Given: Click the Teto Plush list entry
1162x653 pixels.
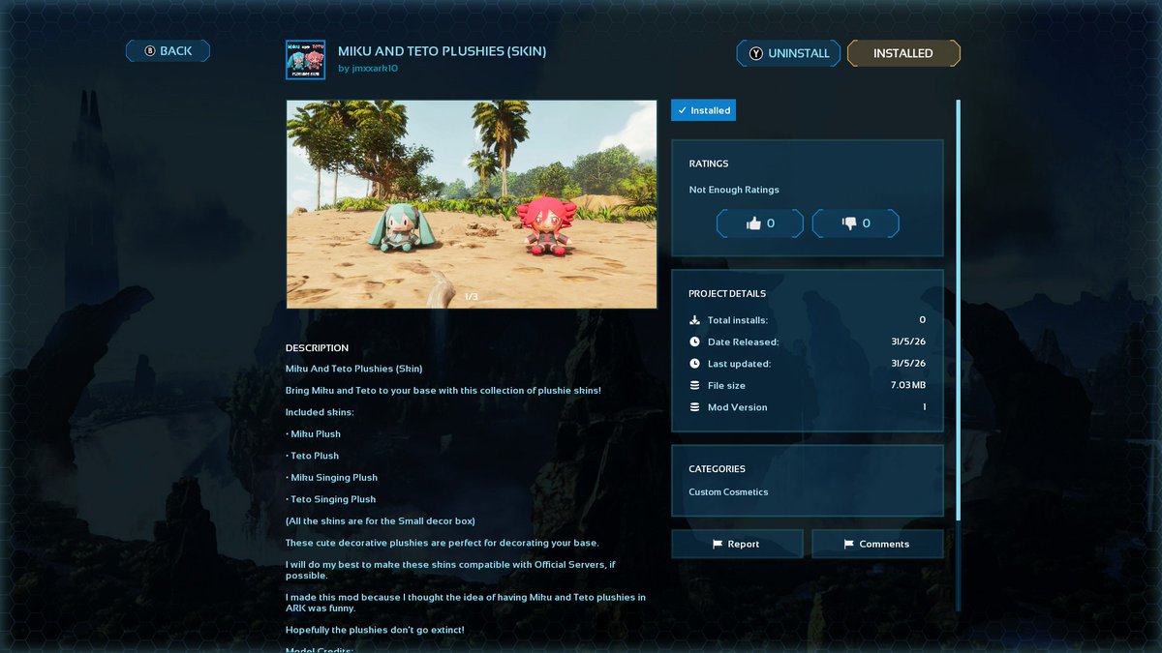Looking at the screenshot, I should click(x=313, y=456).
